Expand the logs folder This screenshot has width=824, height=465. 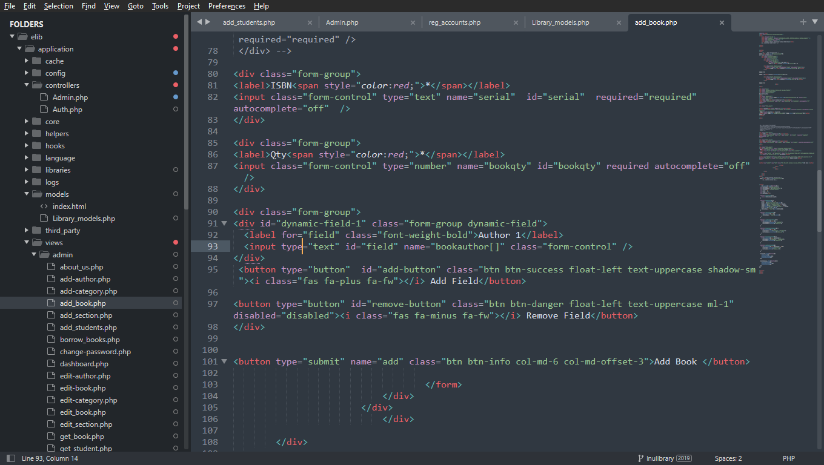tap(27, 182)
